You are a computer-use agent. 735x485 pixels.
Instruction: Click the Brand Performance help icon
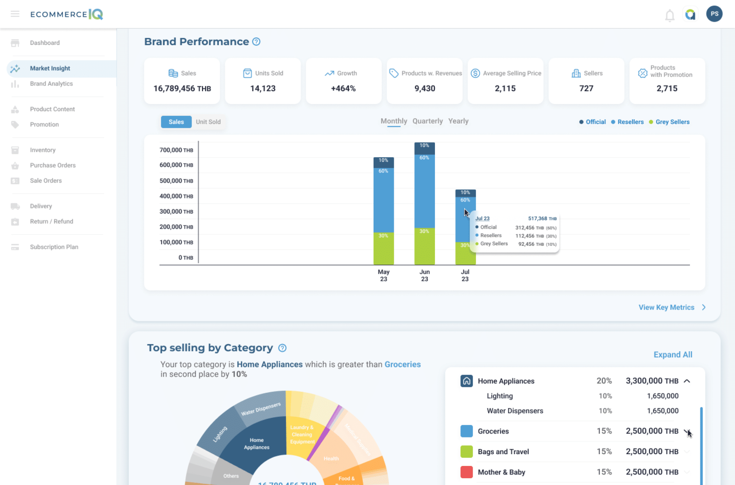[256, 42]
